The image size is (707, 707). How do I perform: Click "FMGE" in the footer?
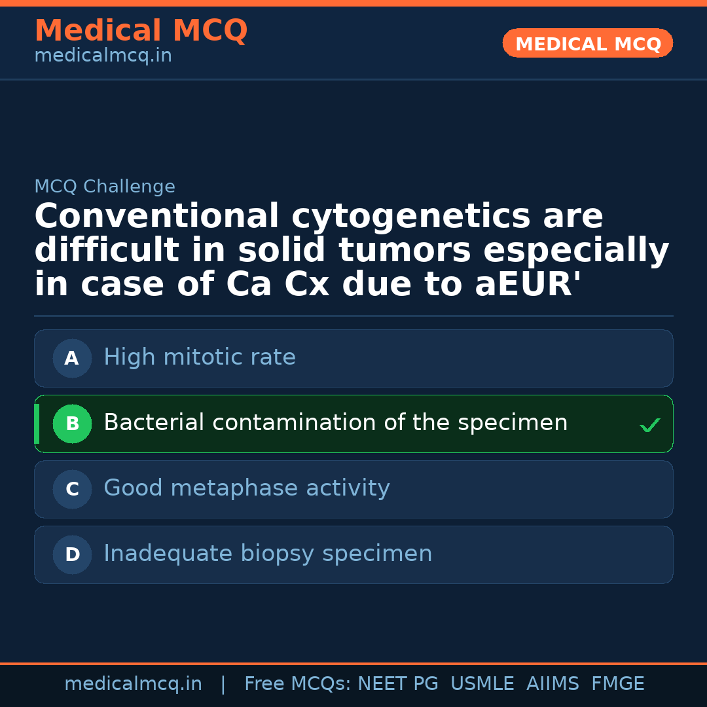pyautogui.click(x=617, y=684)
